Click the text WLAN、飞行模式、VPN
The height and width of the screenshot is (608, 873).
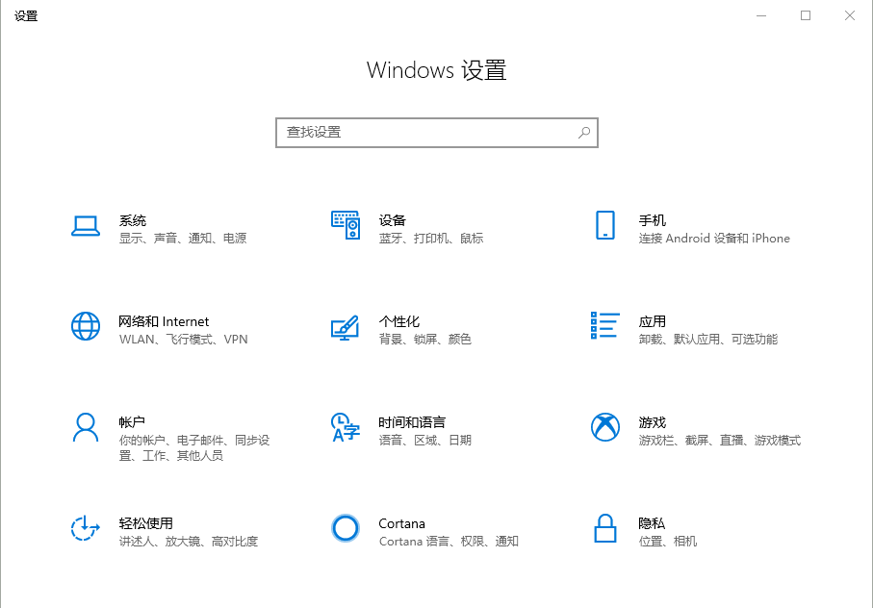click(183, 340)
